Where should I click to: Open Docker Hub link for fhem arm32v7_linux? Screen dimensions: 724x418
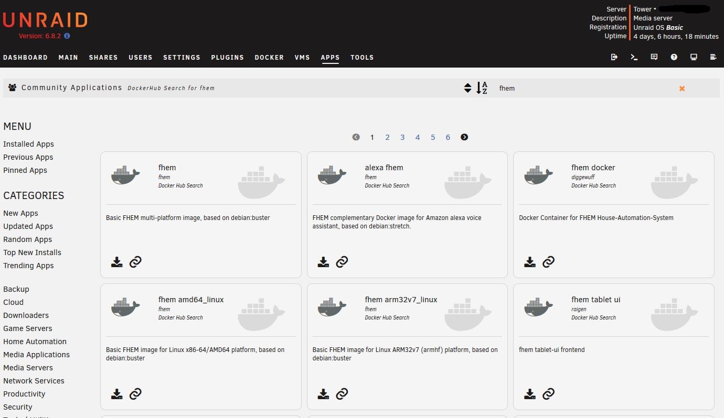tap(342, 394)
